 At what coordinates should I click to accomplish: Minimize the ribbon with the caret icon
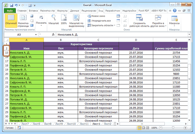(170, 11)
